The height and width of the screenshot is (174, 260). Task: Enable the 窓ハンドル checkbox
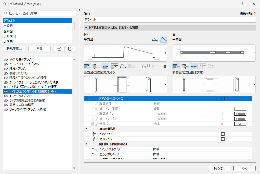pos(223,139)
